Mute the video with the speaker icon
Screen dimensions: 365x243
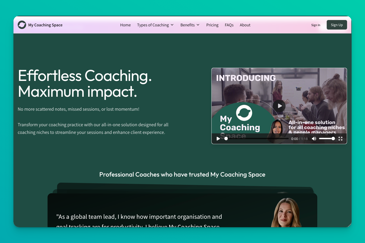click(314, 139)
